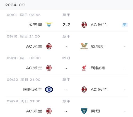Click AC Milan crest in derby match
The image size is (133, 117).
[84, 89]
